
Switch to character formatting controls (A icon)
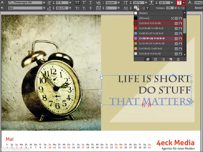[x=2, y=3]
